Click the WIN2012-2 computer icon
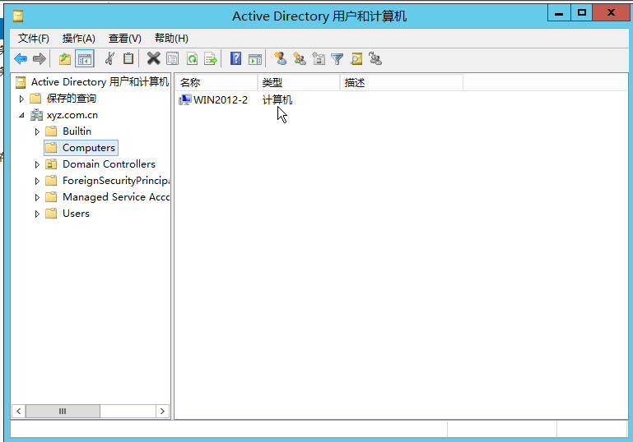The image size is (633, 442). (x=185, y=100)
